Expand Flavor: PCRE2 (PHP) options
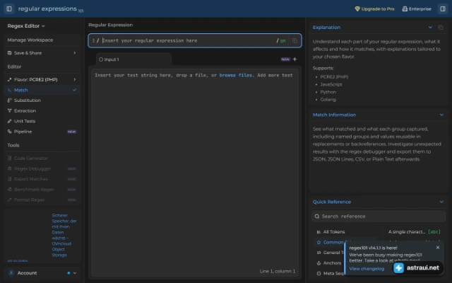The image size is (452, 283). (42, 79)
